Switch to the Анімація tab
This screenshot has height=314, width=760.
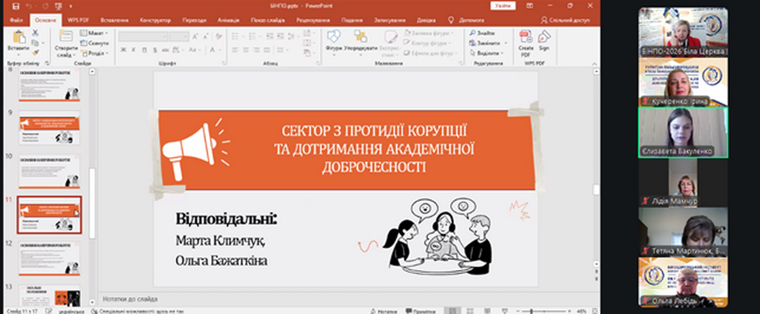pyautogui.click(x=228, y=20)
